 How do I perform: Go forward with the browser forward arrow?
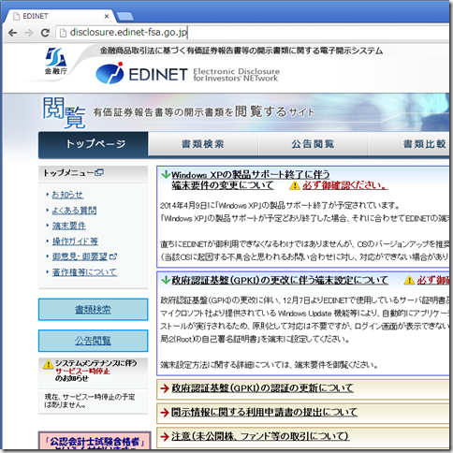point(29,33)
